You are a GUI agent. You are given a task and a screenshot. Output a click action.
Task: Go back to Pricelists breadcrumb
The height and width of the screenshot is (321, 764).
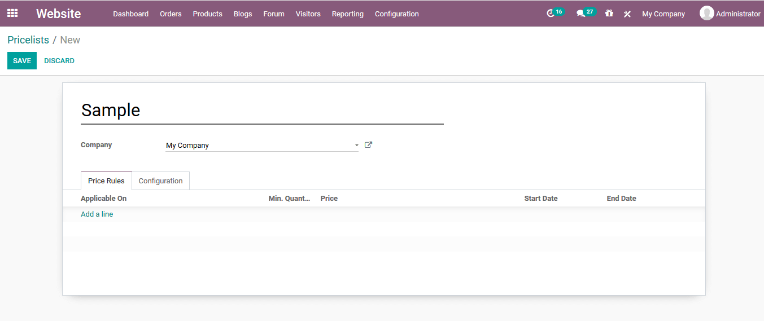coord(28,40)
